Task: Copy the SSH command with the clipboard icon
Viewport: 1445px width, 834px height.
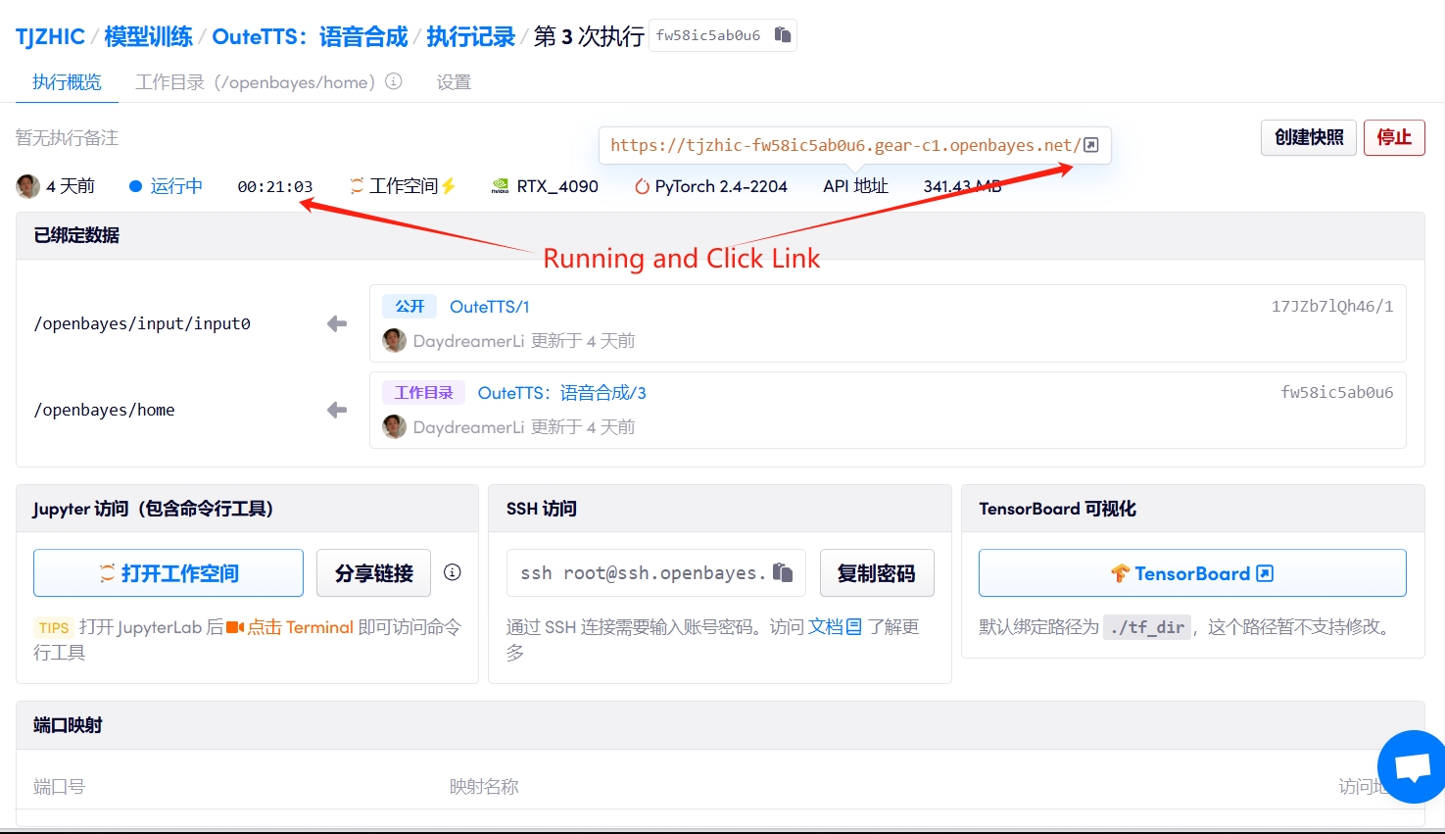Action: coord(782,572)
